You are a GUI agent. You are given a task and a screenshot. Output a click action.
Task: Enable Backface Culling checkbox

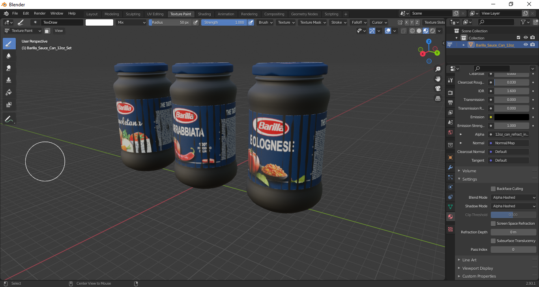click(x=493, y=189)
